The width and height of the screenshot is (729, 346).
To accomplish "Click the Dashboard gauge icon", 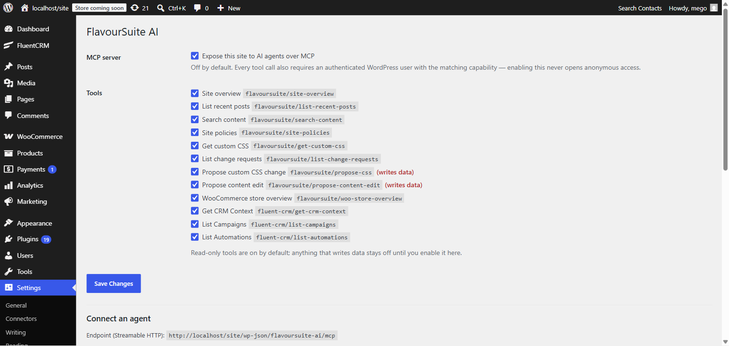I will pos(9,29).
